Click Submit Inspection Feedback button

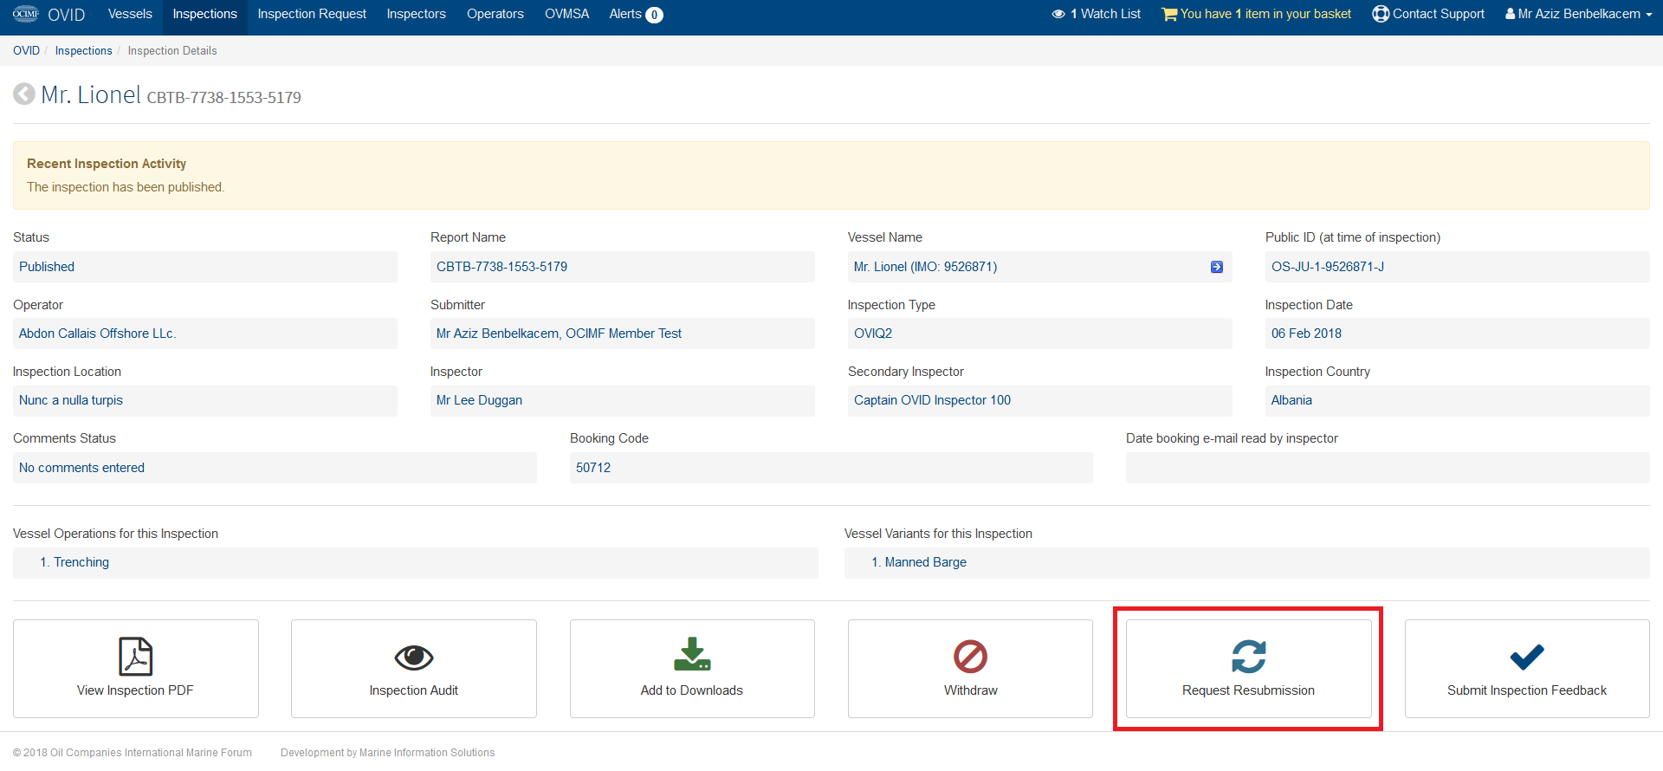click(x=1527, y=669)
